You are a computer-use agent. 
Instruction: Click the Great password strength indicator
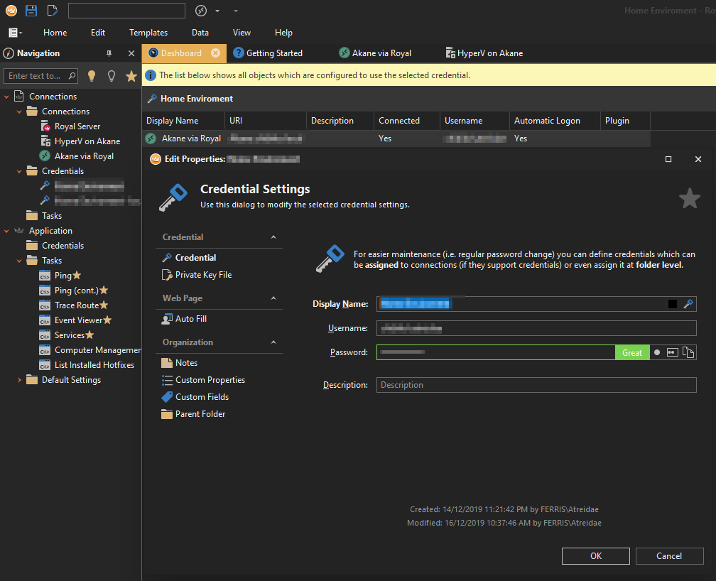(632, 352)
